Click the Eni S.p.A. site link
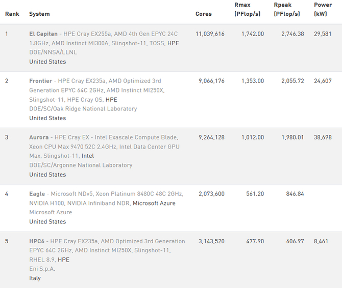The height and width of the screenshot is (288, 342). [42, 269]
